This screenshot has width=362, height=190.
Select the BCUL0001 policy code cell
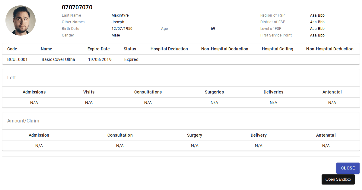point(17,59)
